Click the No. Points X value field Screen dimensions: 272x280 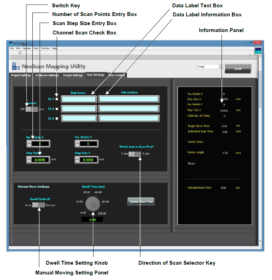[40, 144]
